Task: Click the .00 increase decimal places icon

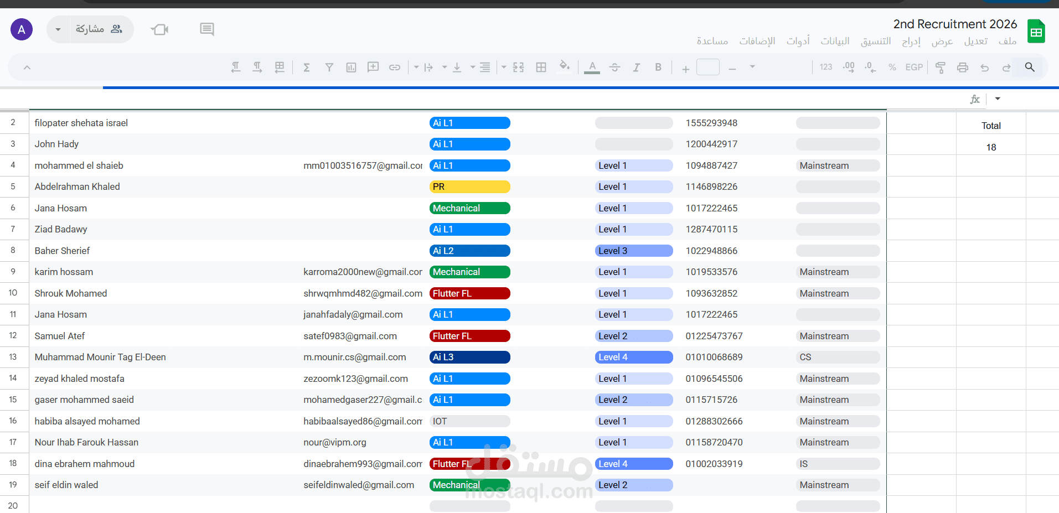Action: 849,67
